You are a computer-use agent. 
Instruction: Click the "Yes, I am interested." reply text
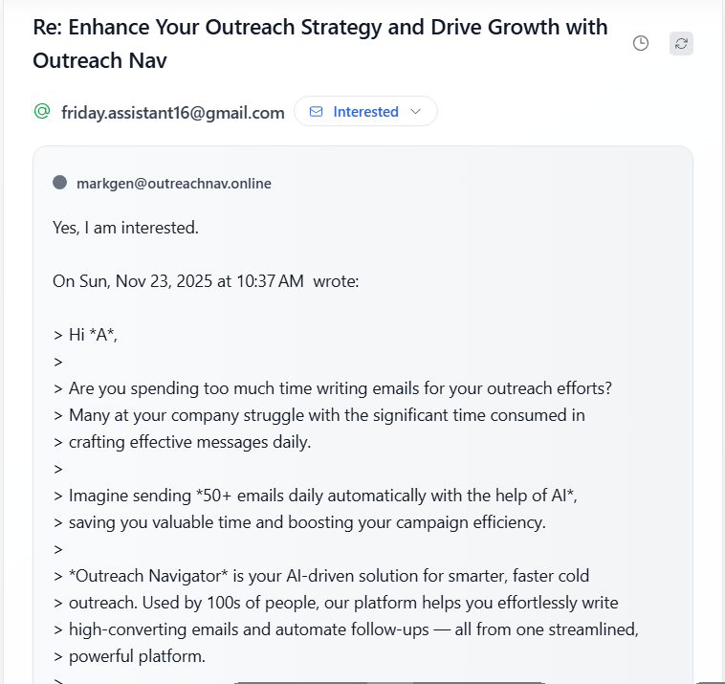tap(125, 228)
